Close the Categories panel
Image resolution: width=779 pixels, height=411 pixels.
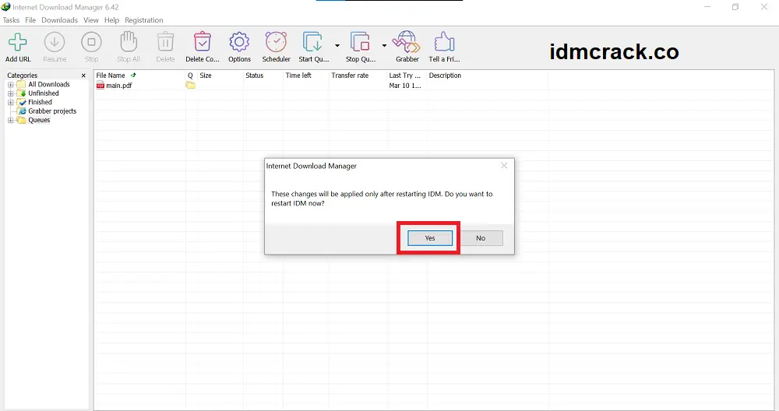tap(83, 76)
